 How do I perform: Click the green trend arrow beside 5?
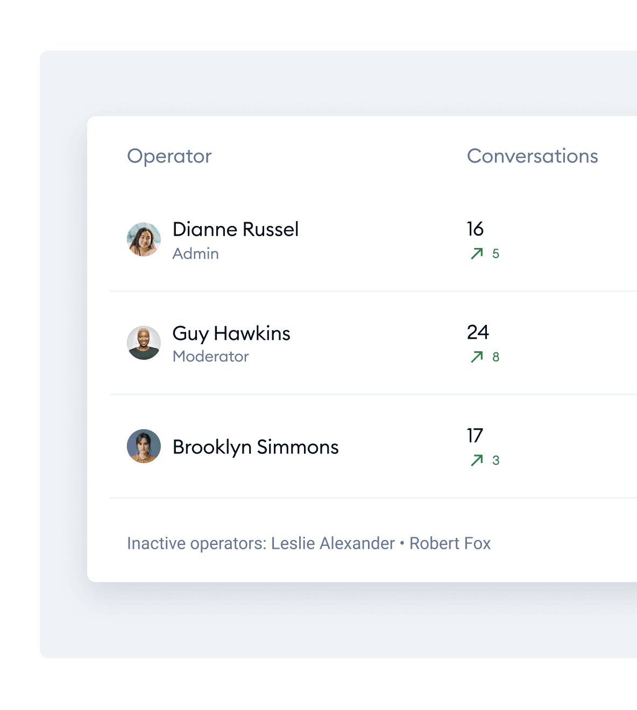point(477,253)
